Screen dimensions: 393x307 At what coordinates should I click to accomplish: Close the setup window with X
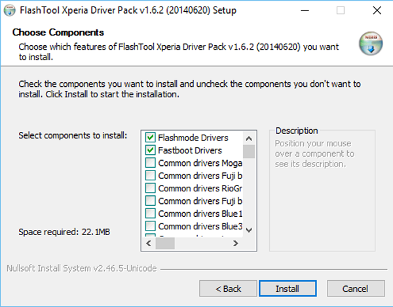[x=377, y=10]
